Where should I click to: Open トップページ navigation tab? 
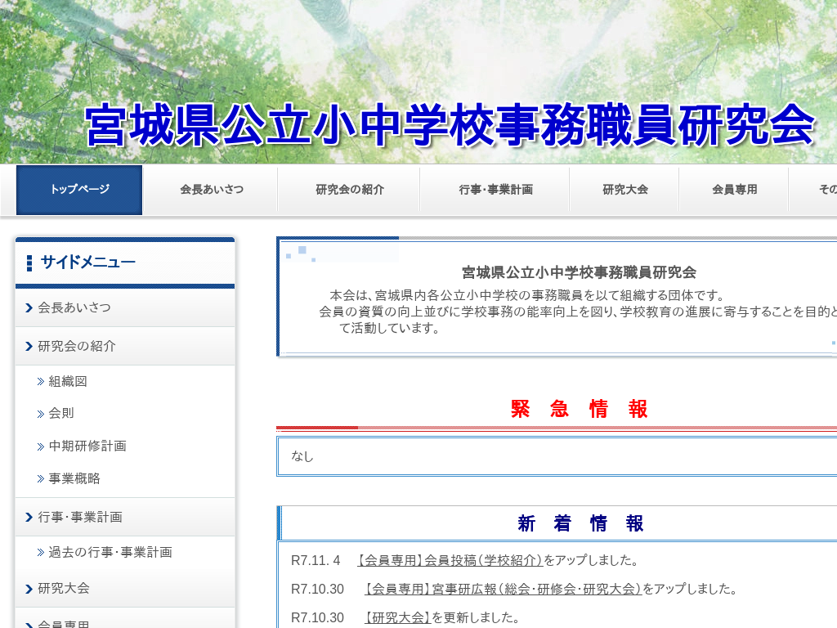point(79,190)
